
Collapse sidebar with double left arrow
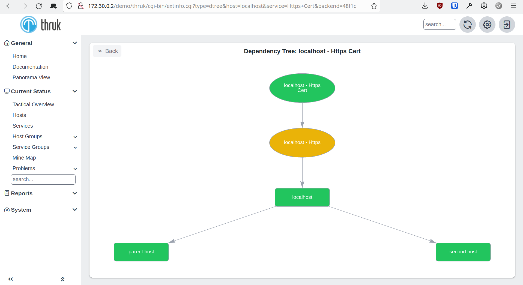point(11,279)
